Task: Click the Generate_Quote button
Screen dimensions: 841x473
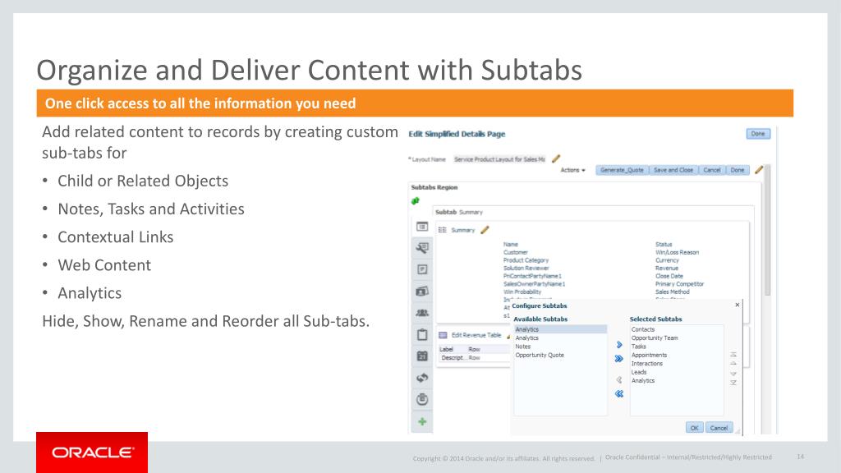Action: [x=622, y=170]
